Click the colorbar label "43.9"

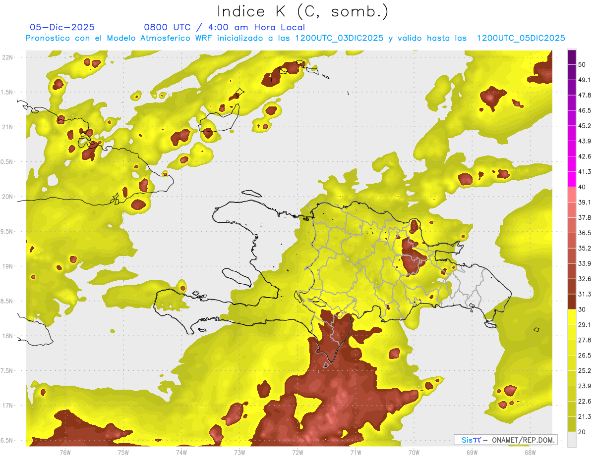point(585,141)
